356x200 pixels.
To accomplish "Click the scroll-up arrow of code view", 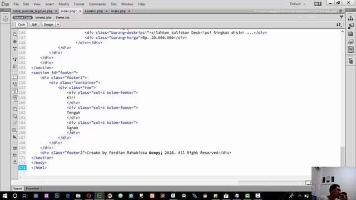I will (343, 32).
